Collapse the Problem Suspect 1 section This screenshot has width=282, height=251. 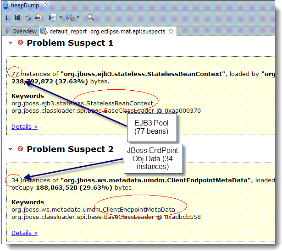(11, 43)
